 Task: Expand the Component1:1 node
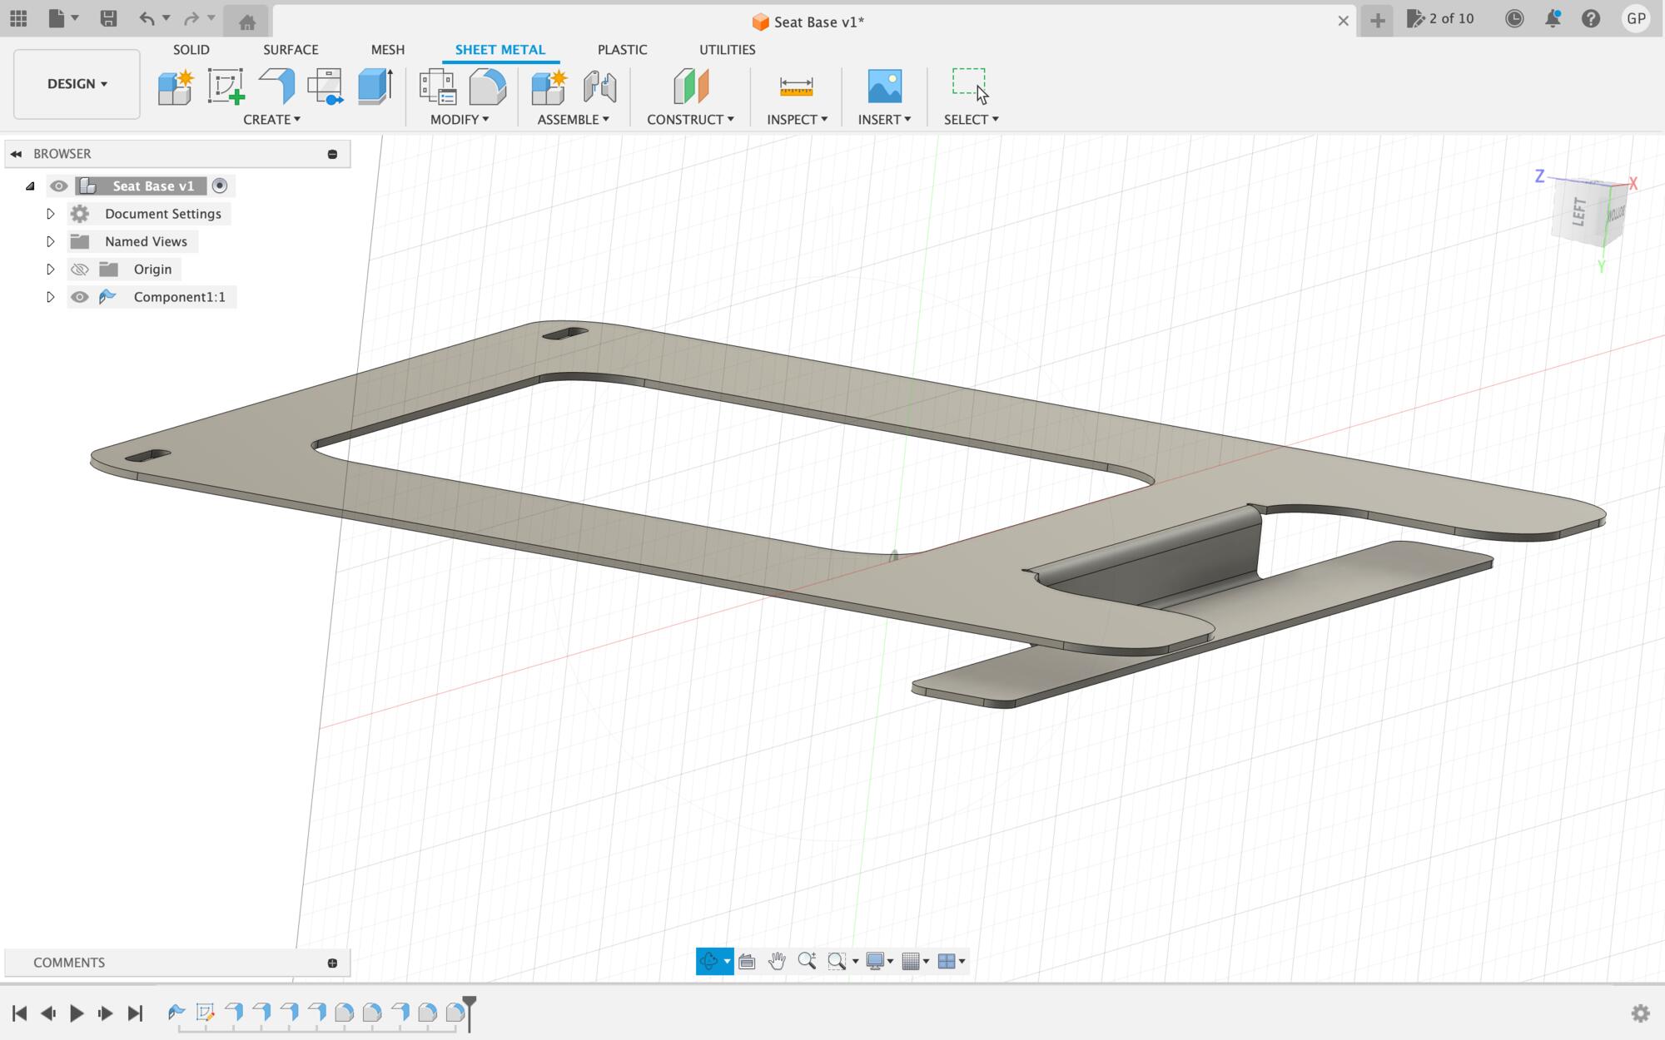tap(50, 297)
